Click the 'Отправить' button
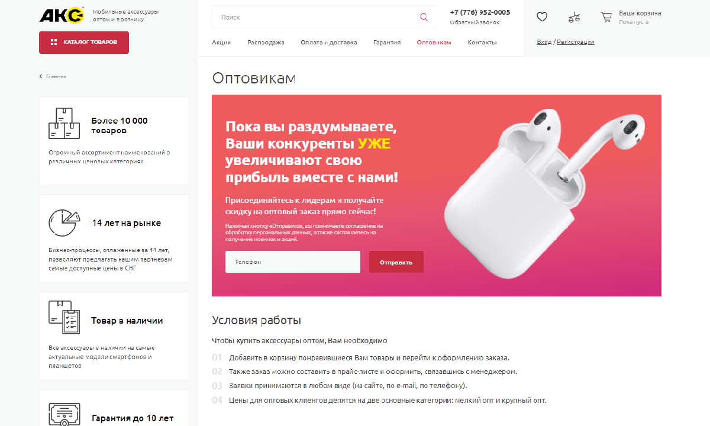This screenshot has width=710, height=426. point(396,262)
